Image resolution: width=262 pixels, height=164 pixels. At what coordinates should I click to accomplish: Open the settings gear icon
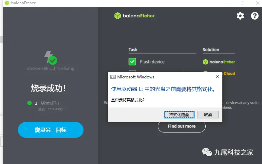pyautogui.click(x=240, y=16)
